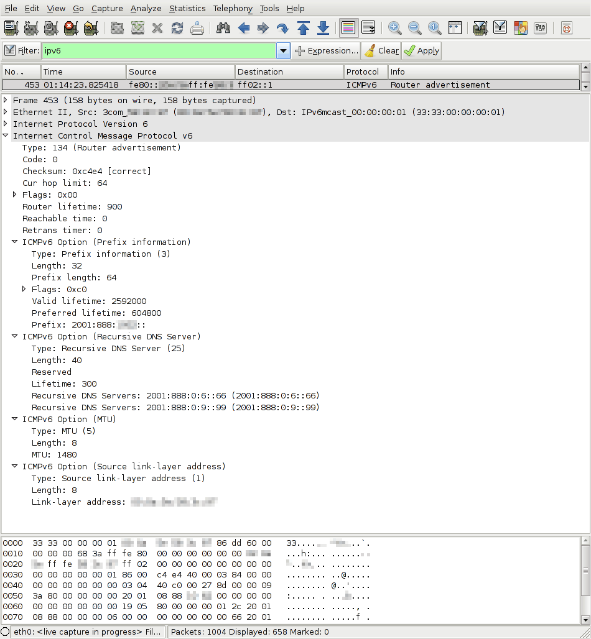Click the Filter: button

tap(22, 50)
